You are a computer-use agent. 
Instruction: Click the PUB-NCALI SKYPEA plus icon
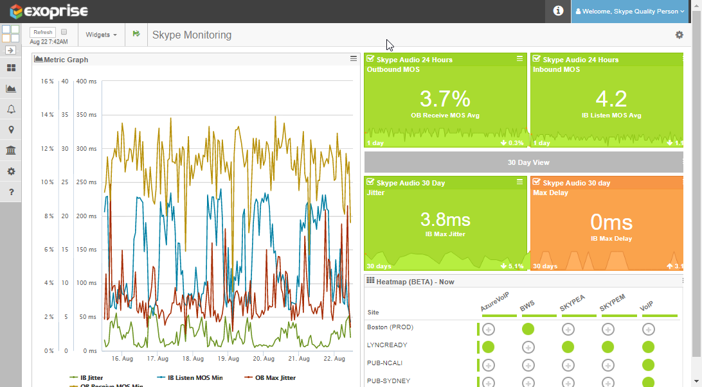(568, 365)
